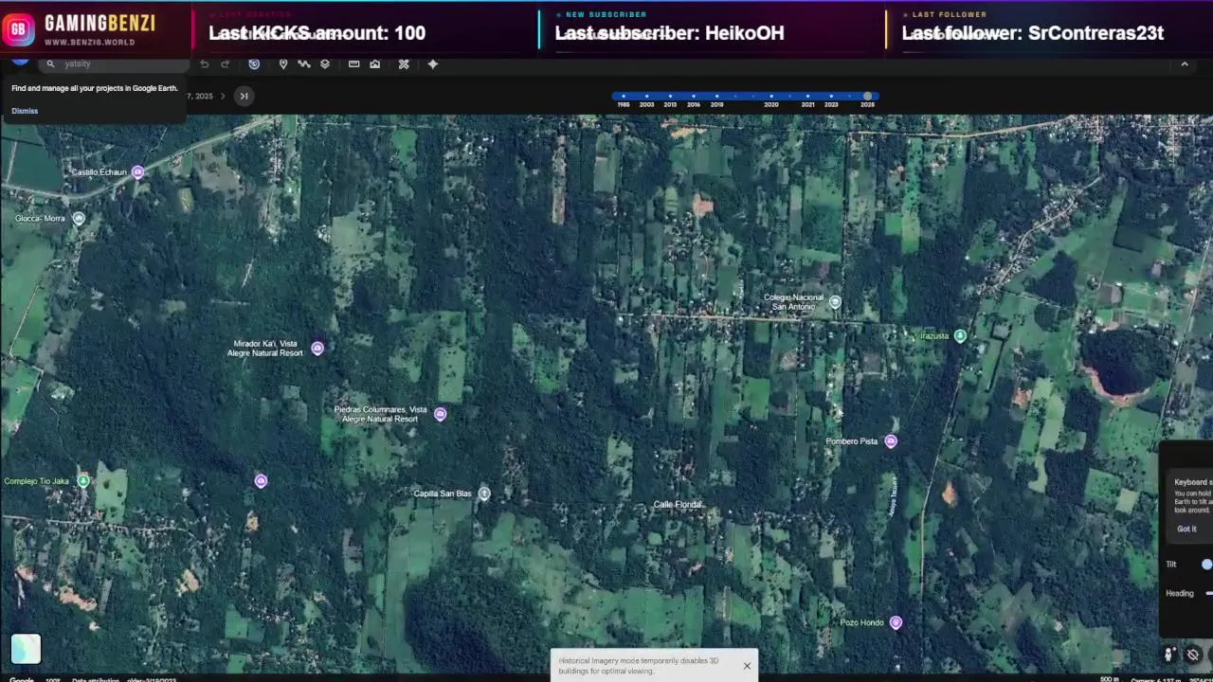The width and height of the screenshot is (1213, 682).
Task: Open the historical imagery clock icon
Action: 254,64
